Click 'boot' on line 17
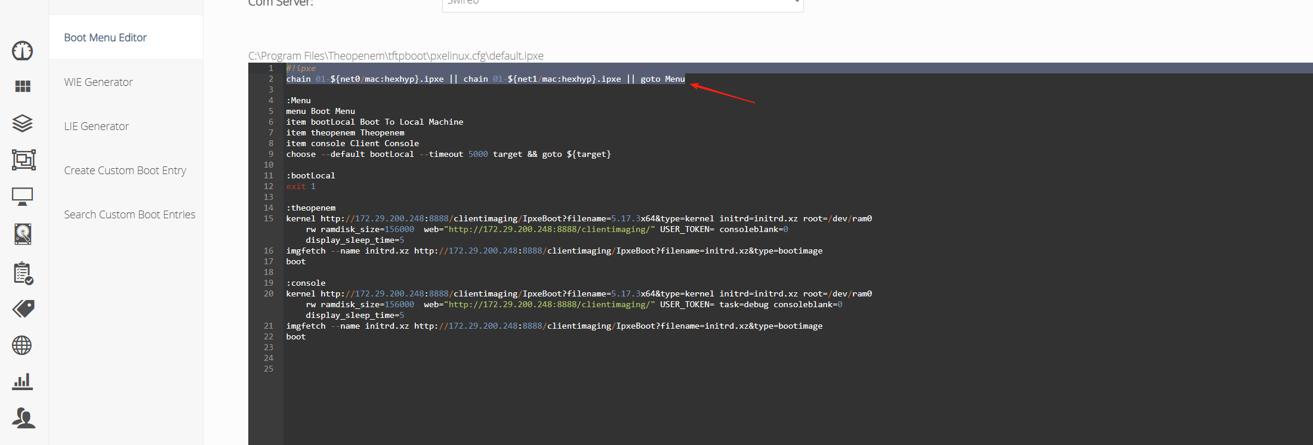This screenshot has width=1313, height=445. pos(296,261)
